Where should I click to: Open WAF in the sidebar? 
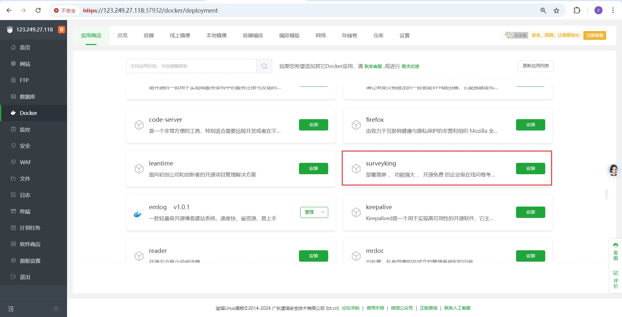34,162
